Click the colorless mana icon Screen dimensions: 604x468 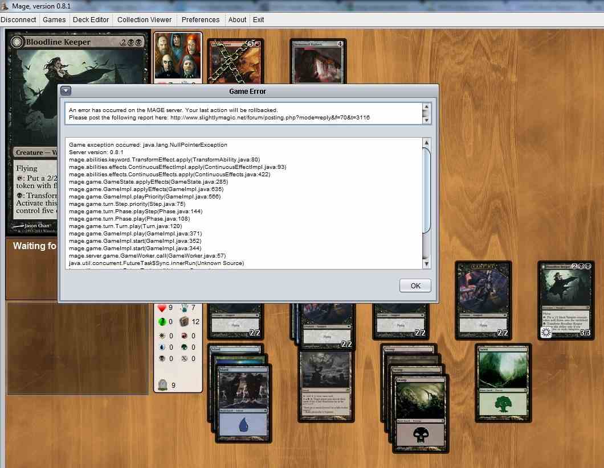pyautogui.click(x=185, y=358)
